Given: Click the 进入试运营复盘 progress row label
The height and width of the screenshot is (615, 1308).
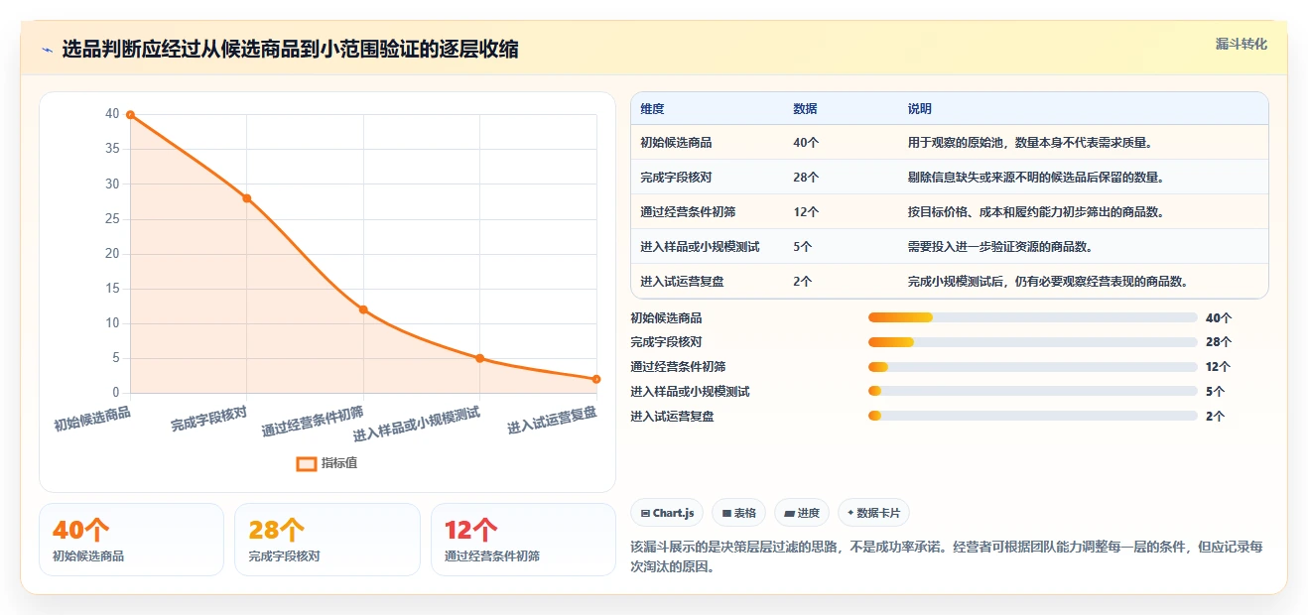Looking at the screenshot, I should tap(672, 416).
